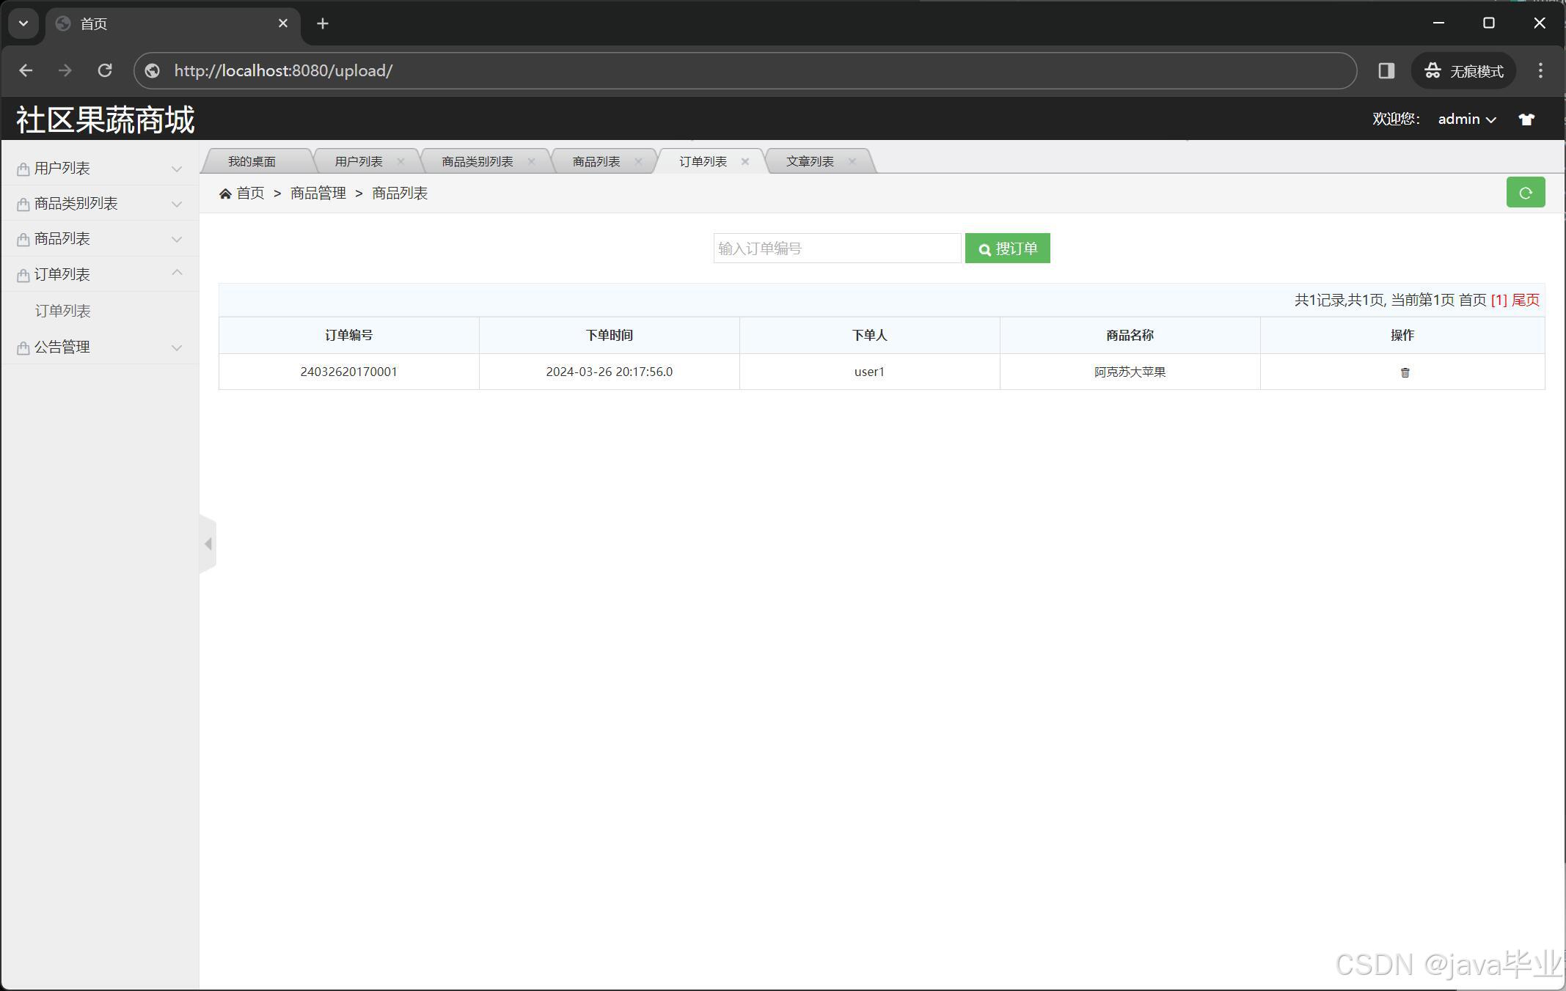Viewport: 1566px width, 991px height.
Task: Click the 商品名称 column header
Action: 1130,335
